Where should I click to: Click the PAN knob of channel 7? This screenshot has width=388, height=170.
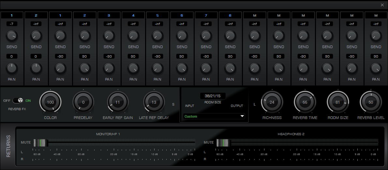tap(206, 68)
